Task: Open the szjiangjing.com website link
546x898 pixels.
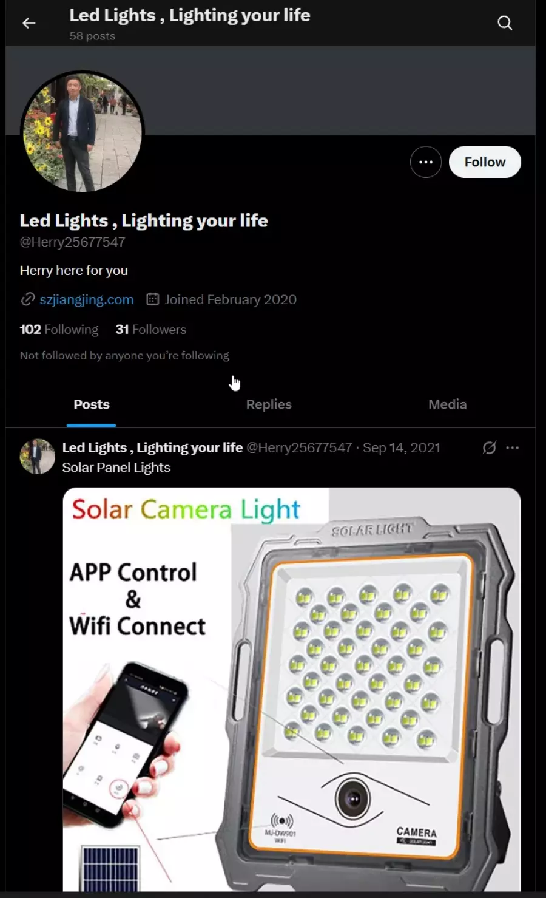Action: (x=87, y=299)
